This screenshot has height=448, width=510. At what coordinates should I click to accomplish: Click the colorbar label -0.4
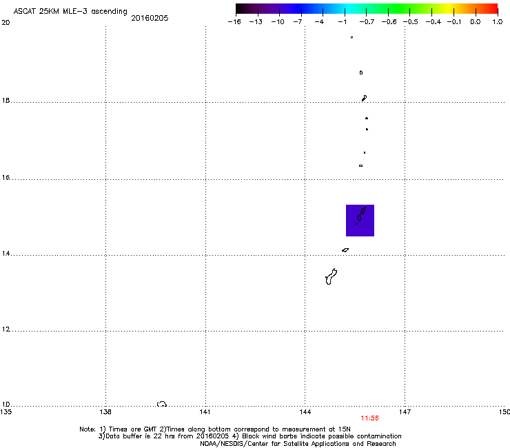click(433, 22)
